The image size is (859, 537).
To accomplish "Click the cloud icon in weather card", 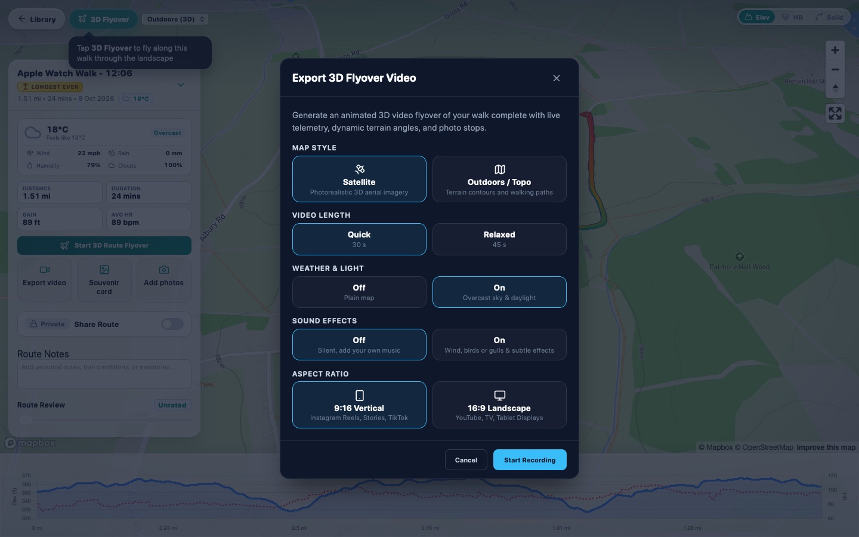I will point(33,132).
